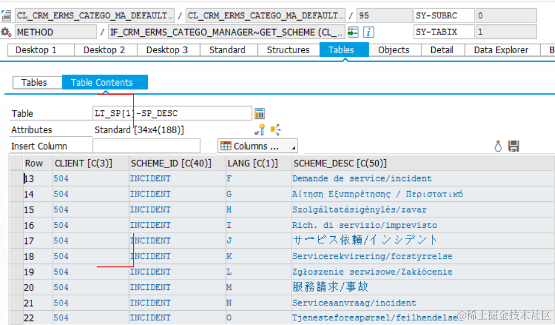
Task: Click the SY-TABIX value 1
Action: pos(506,32)
